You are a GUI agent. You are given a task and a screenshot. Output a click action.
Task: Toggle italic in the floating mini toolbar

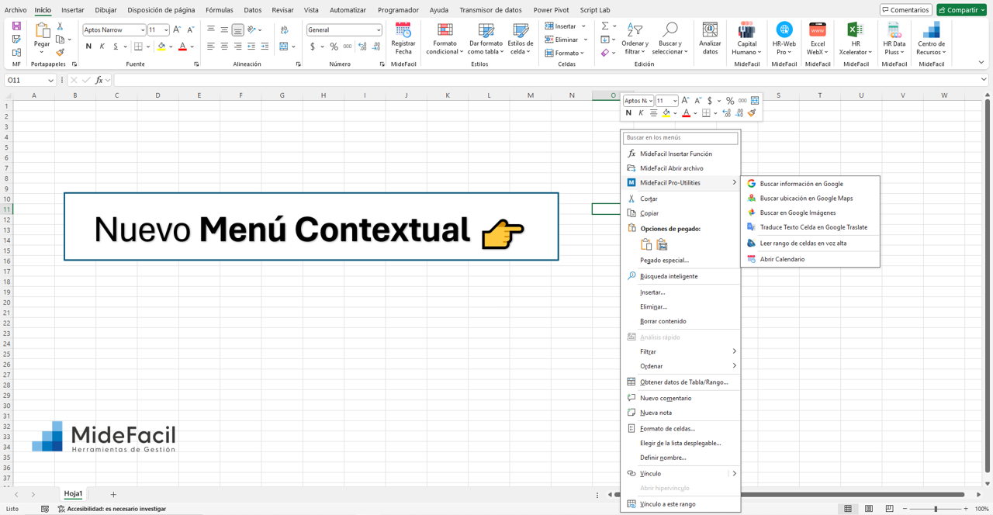[641, 112]
